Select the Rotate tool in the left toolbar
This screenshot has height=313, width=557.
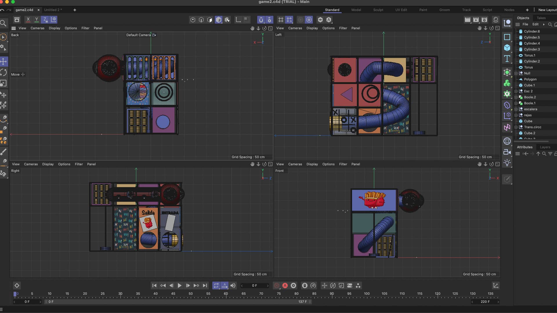click(3, 72)
